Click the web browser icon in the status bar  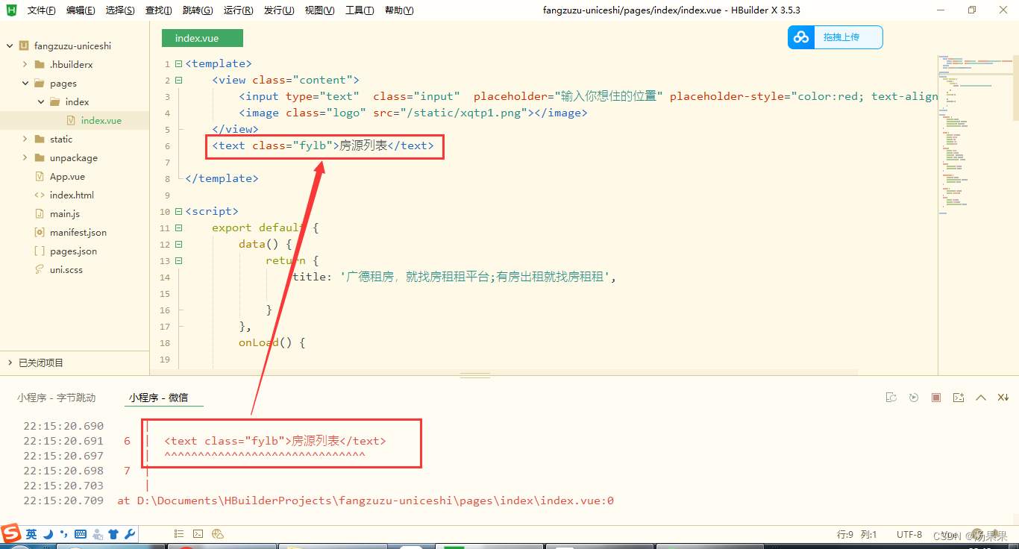(x=217, y=534)
